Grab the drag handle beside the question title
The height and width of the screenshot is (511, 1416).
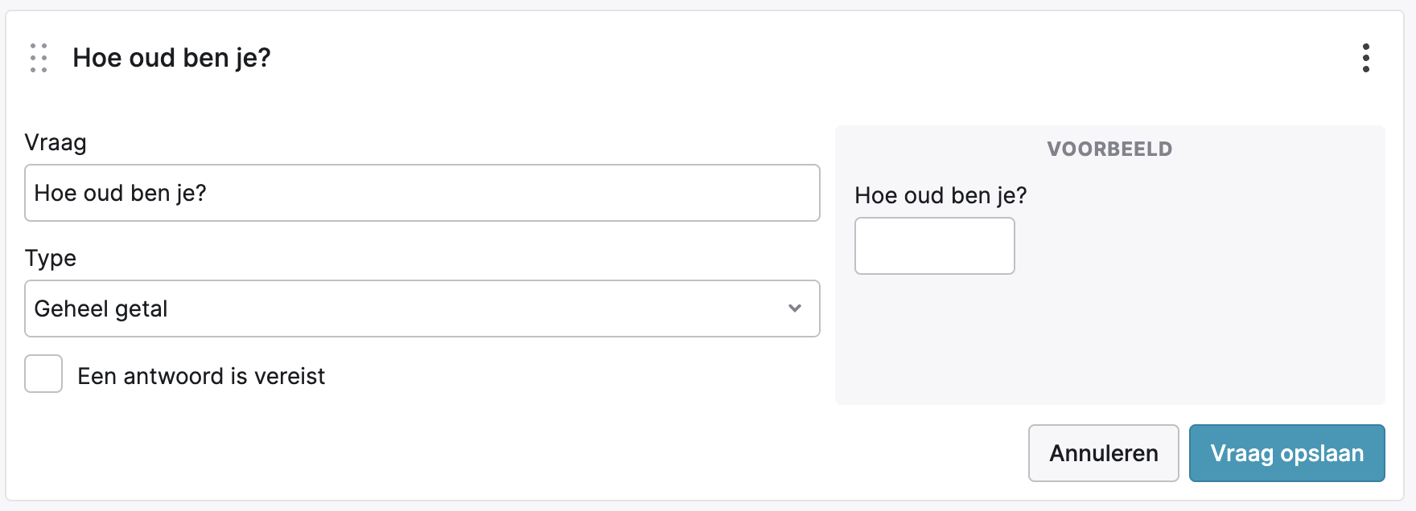(39, 58)
